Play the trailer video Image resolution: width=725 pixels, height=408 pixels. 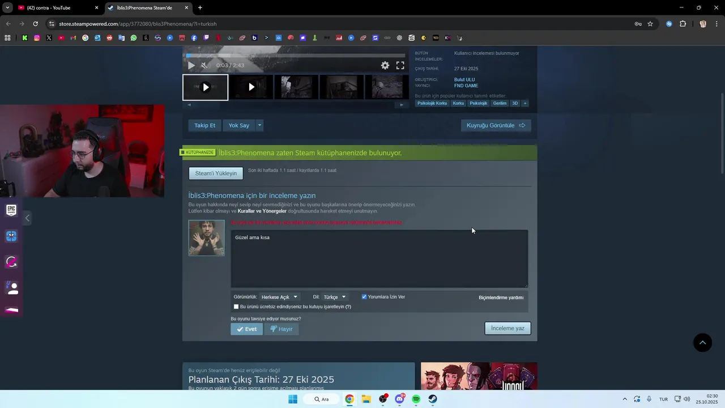point(191,65)
